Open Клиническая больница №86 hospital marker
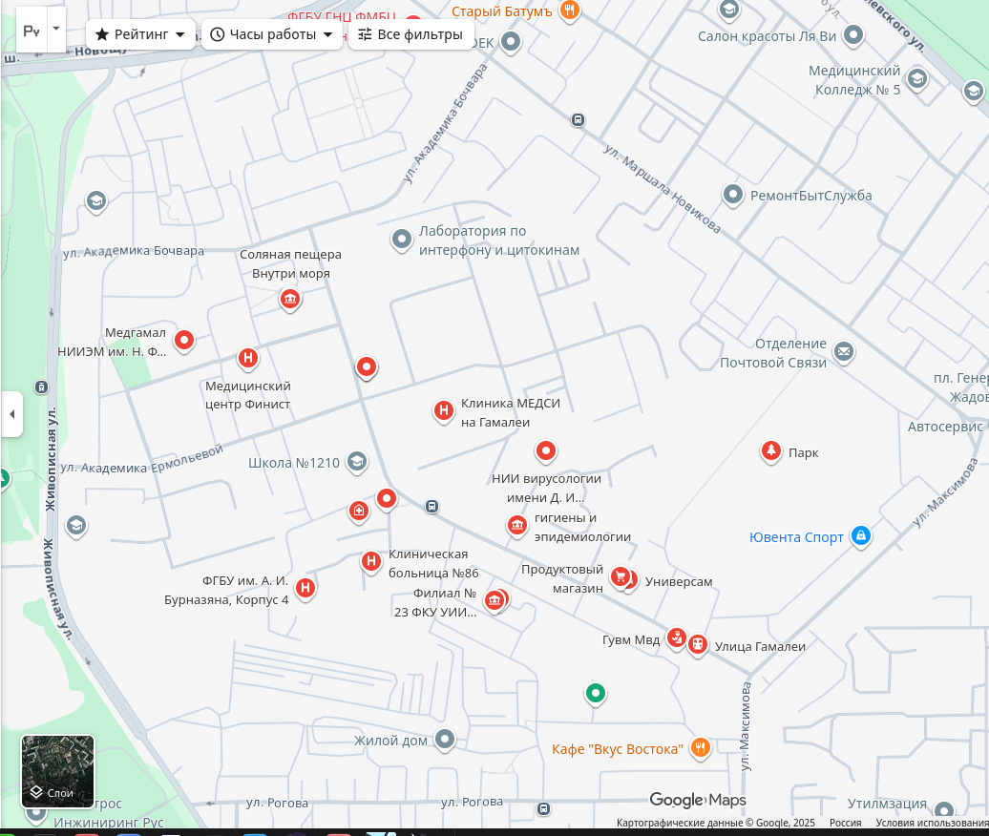Screen dimensions: 989x836 (x=370, y=561)
